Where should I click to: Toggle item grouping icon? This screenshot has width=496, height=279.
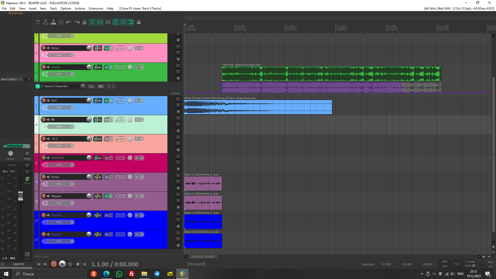[x=100, y=22]
